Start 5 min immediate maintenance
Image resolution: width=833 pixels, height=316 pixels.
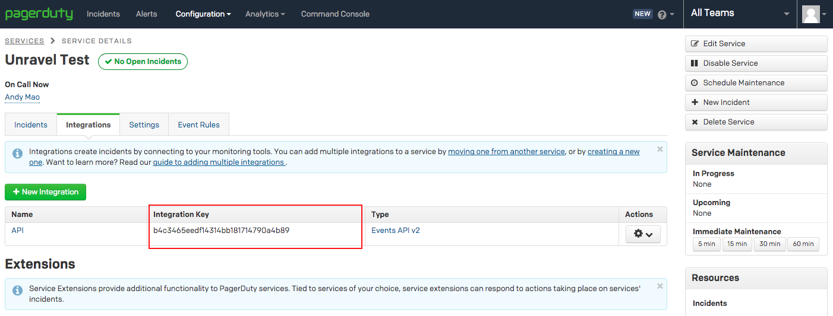coord(706,244)
